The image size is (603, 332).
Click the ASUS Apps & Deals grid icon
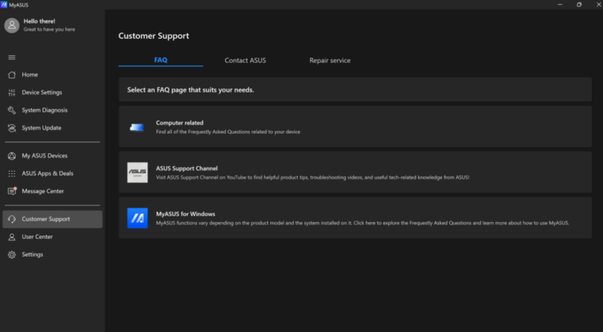tap(12, 173)
